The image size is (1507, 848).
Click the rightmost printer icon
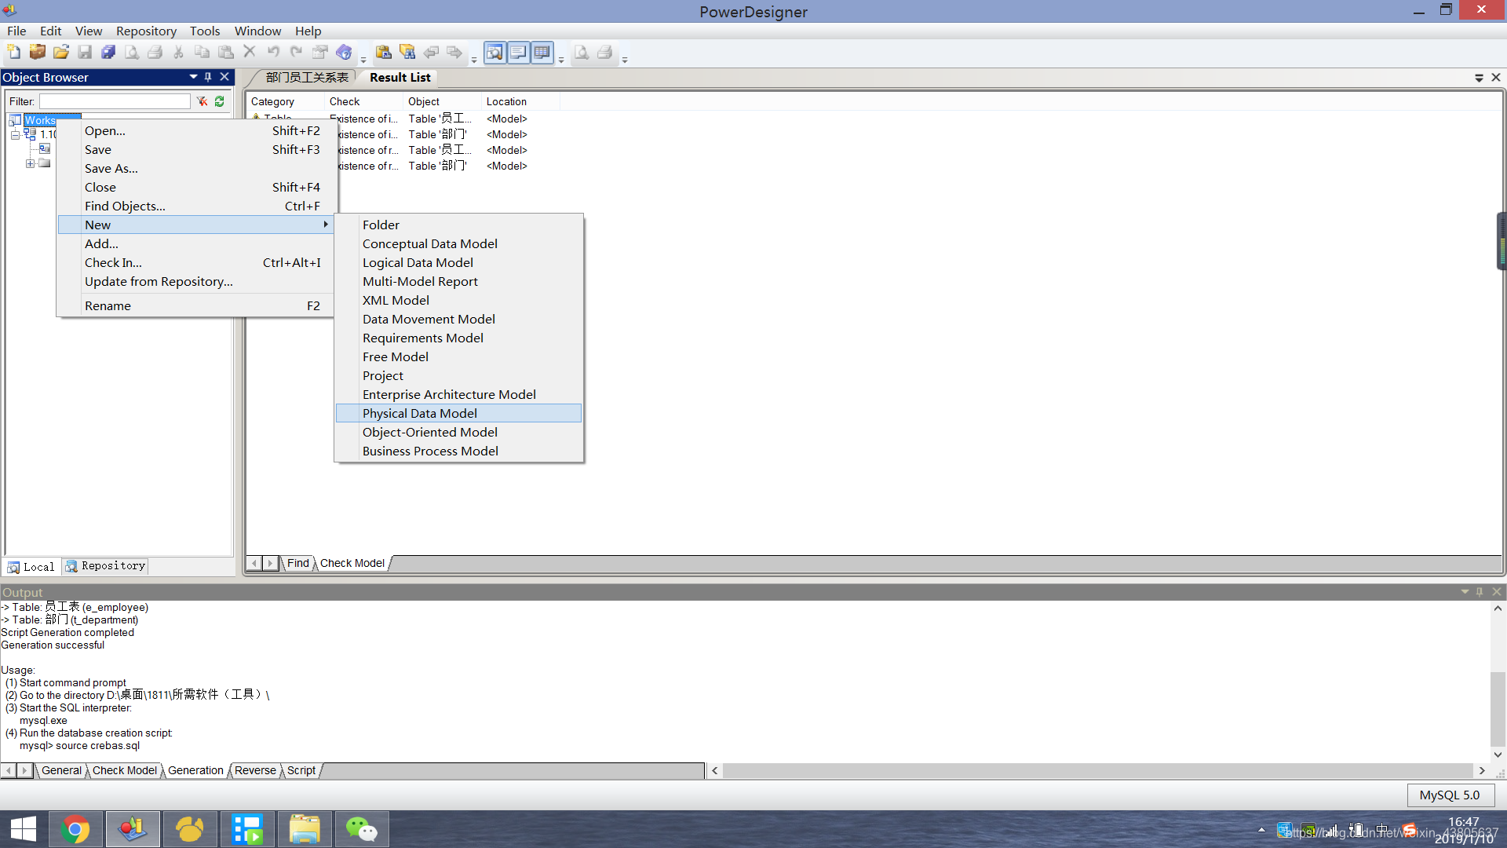[605, 53]
